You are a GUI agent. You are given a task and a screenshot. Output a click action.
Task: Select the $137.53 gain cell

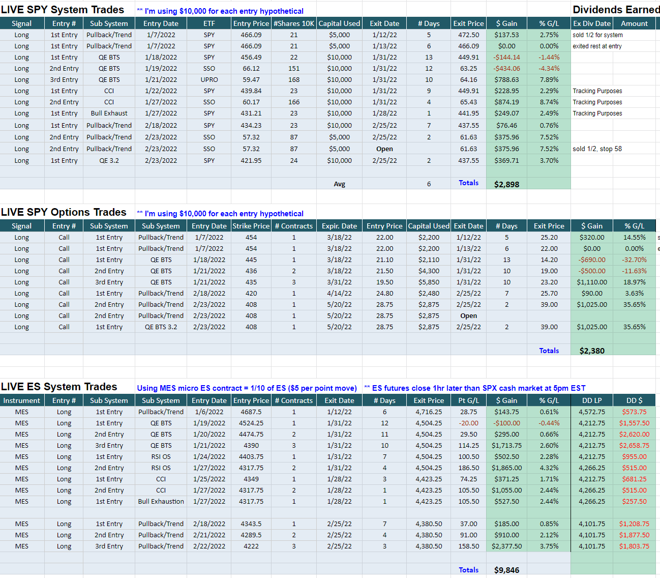[x=506, y=35]
